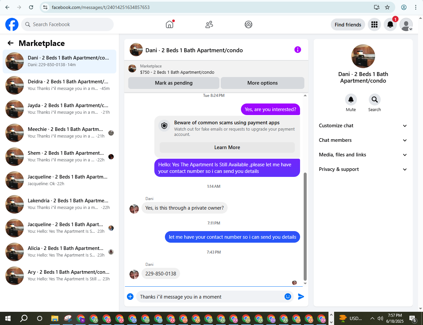Reload the page

click(x=31, y=7)
